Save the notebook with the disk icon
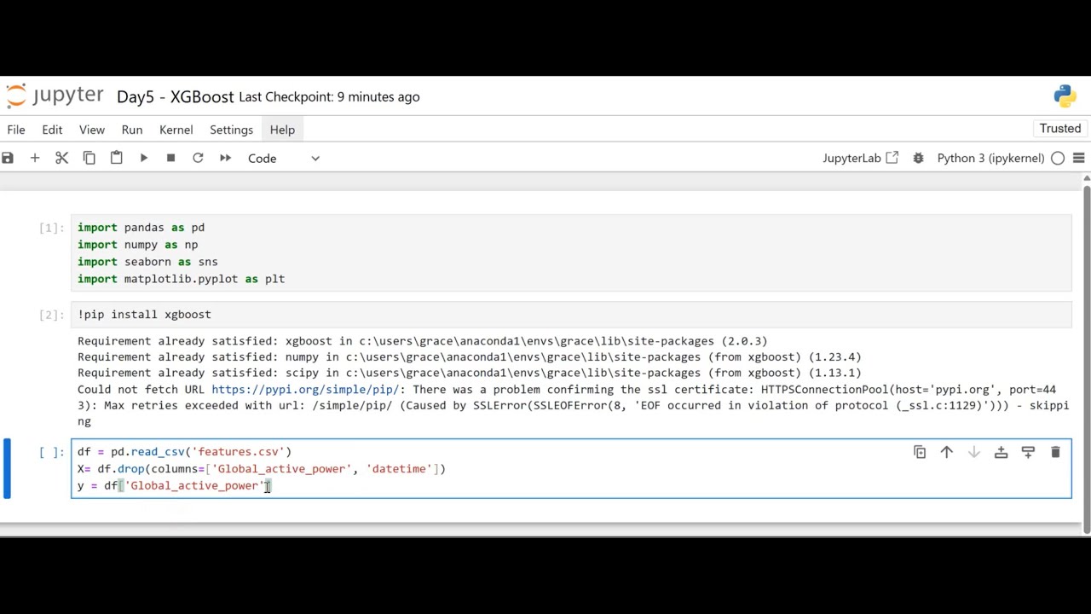The height and width of the screenshot is (614, 1091). coord(8,158)
